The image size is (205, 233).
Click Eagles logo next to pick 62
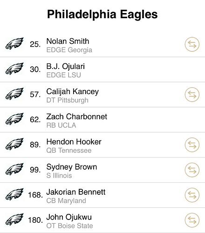(x=14, y=119)
